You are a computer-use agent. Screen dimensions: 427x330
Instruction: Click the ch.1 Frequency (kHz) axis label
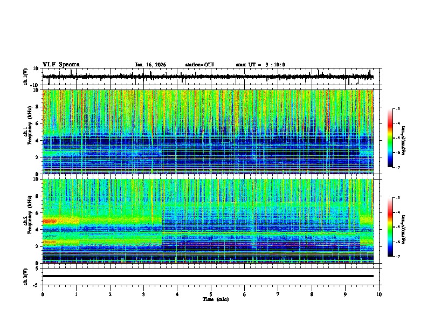point(28,126)
